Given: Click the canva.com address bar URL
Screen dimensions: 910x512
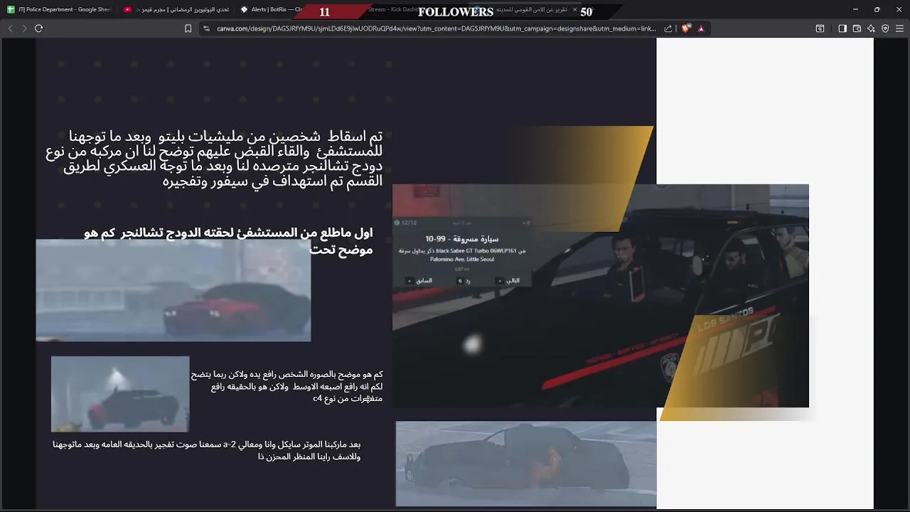Looking at the screenshot, I should pyautogui.click(x=436, y=28).
